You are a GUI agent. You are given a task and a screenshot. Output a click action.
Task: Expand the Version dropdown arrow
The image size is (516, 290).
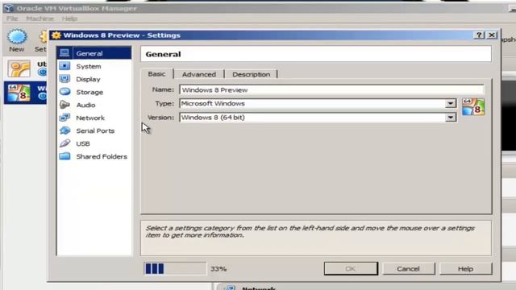[x=450, y=118]
